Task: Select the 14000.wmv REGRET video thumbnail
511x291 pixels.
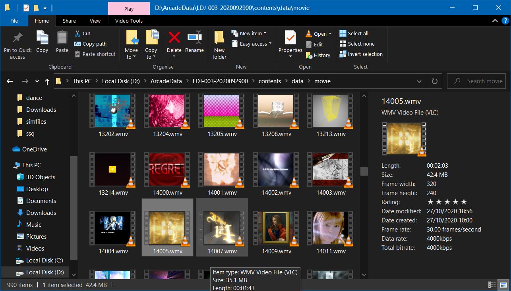Action: 166,170
